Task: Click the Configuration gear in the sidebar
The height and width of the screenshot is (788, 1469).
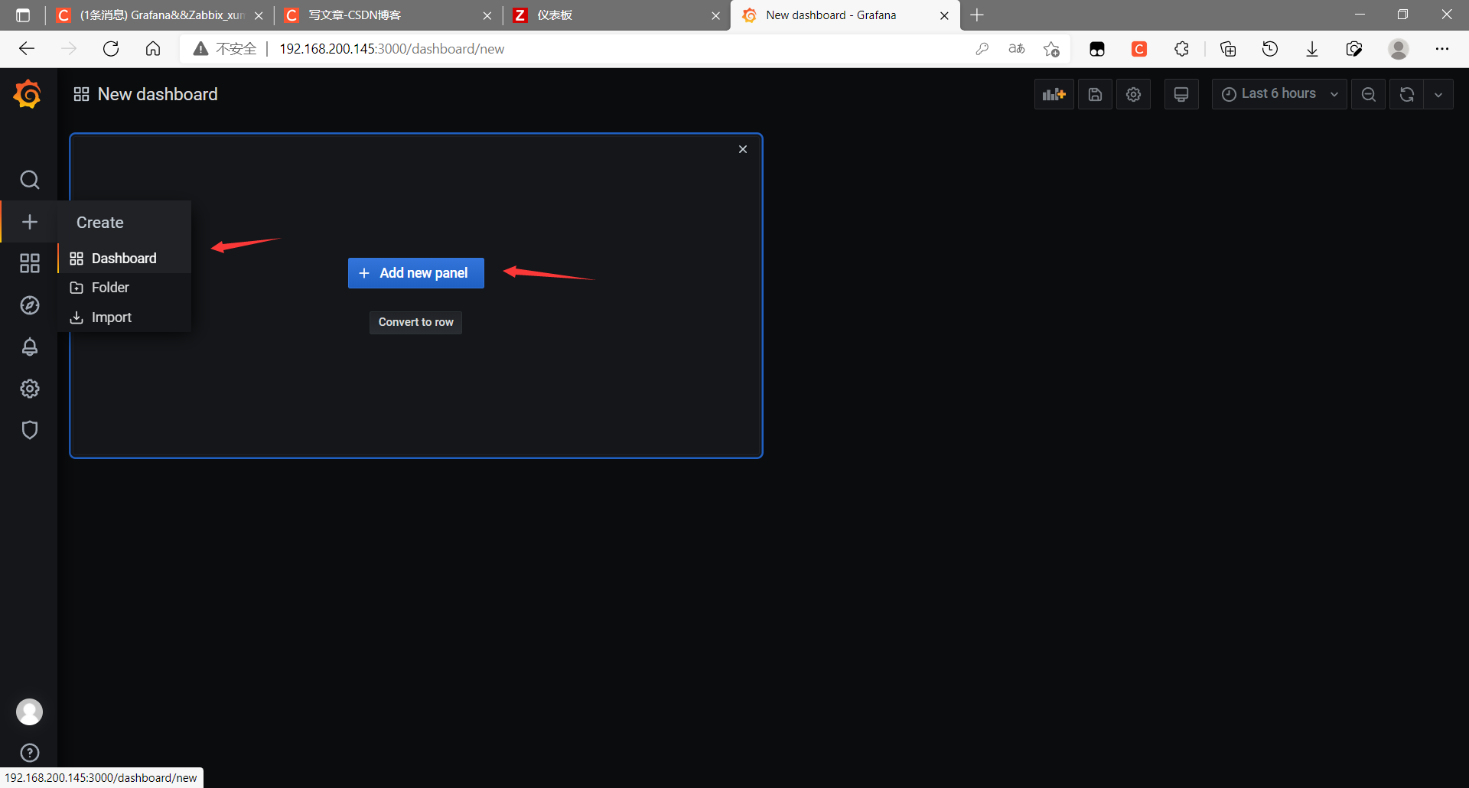Action: click(x=29, y=388)
